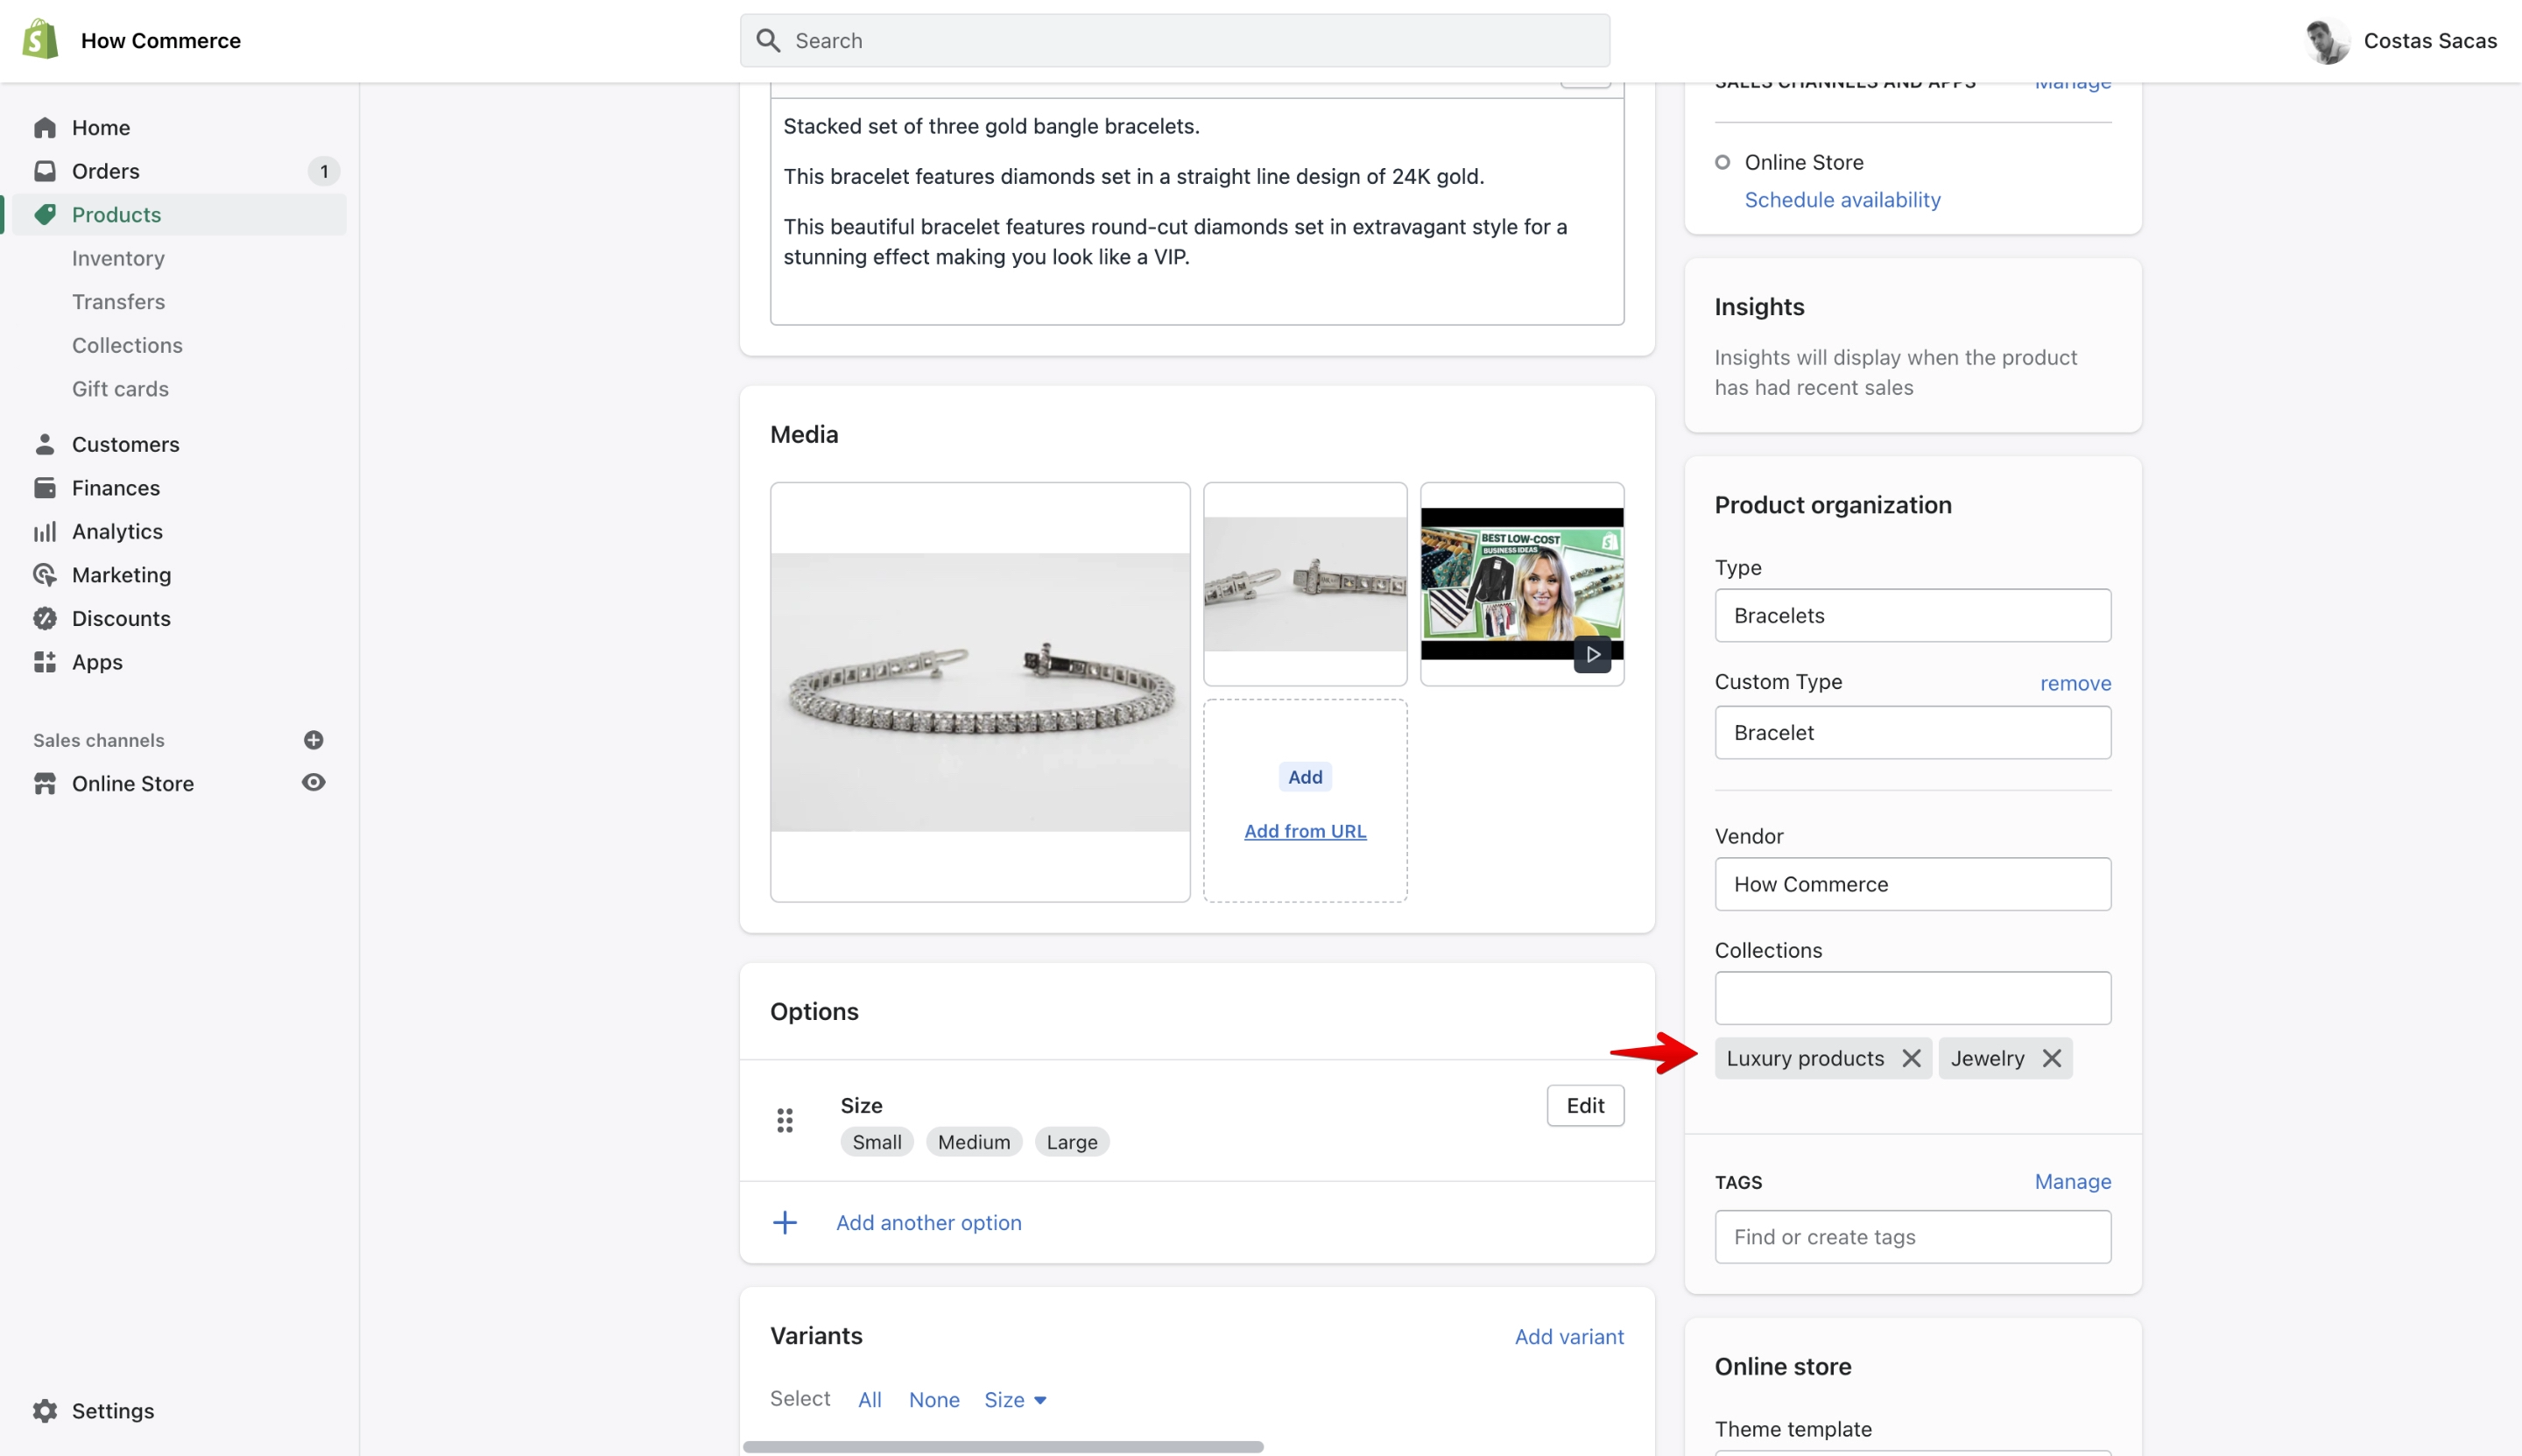
Task: Click the Find or create tags field
Action: tap(1912, 1237)
